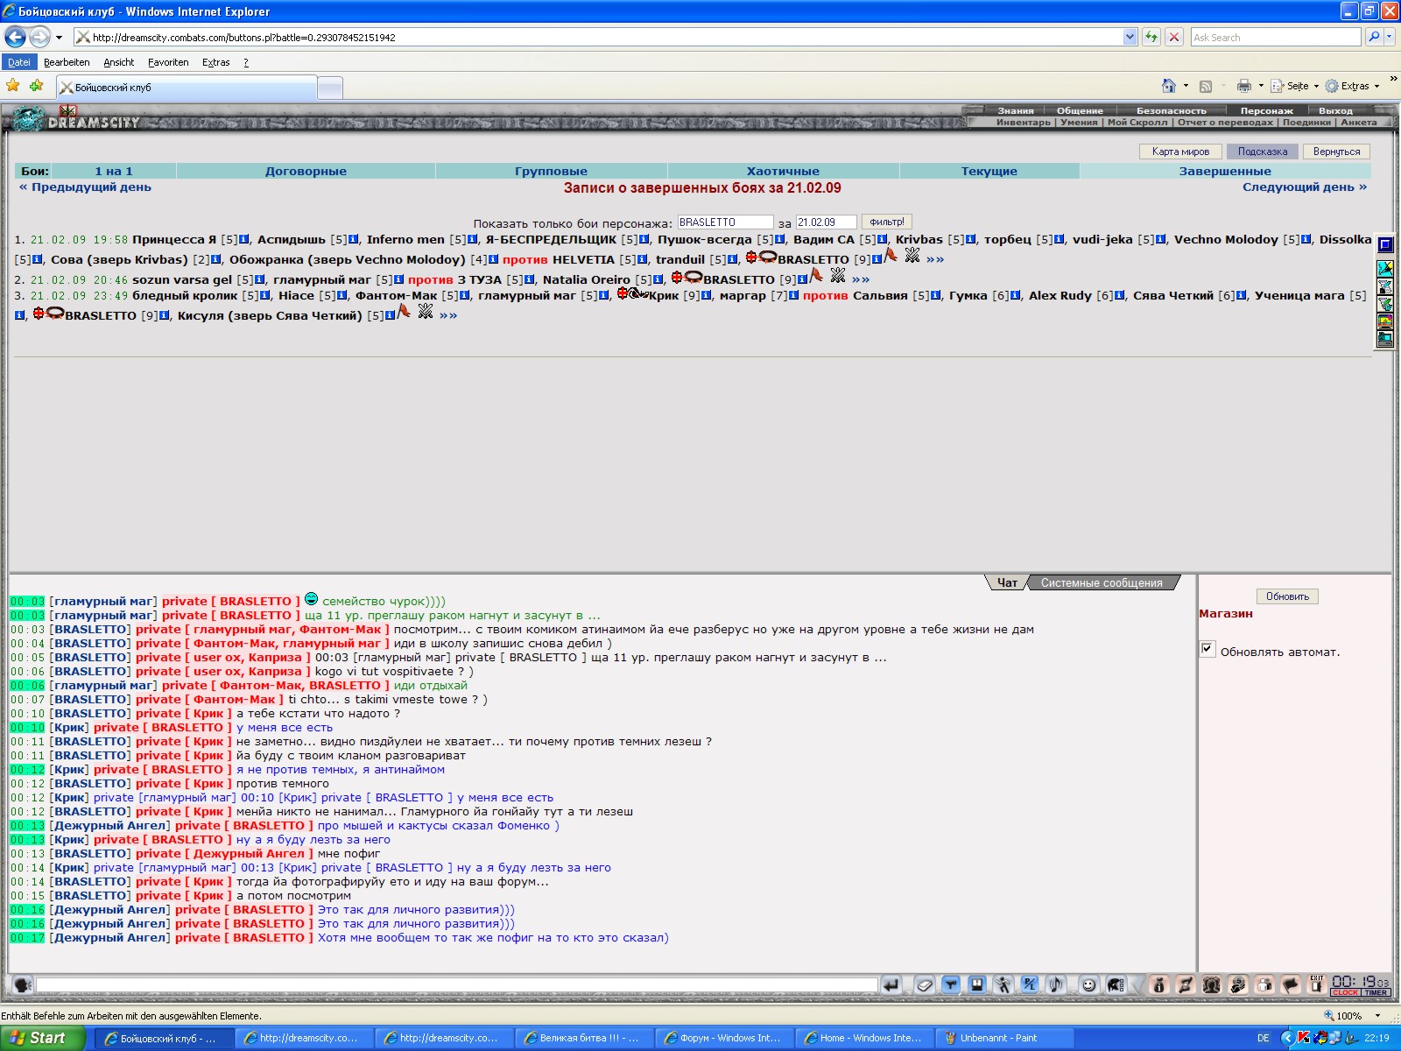Click the IE Home toolbar icon

pos(1169,86)
